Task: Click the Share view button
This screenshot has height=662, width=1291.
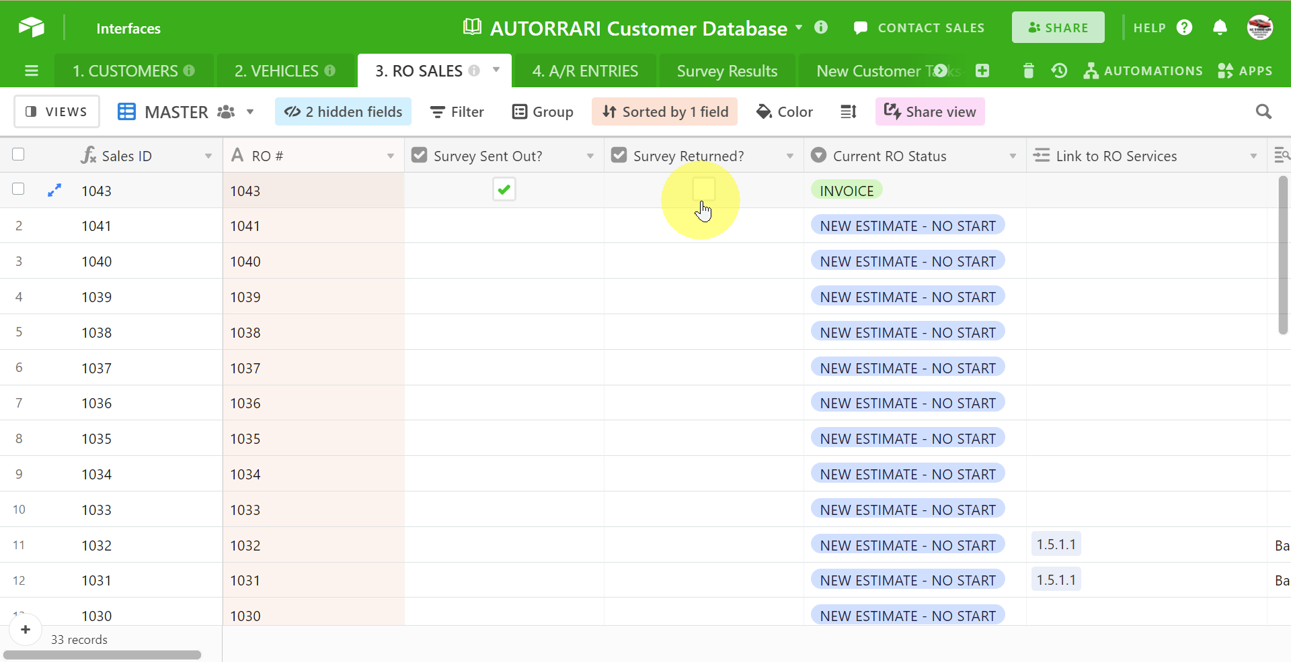Action: coord(930,111)
